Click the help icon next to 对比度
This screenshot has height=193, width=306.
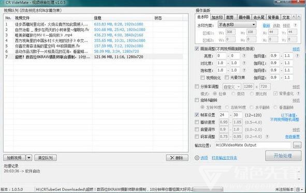[244, 63]
